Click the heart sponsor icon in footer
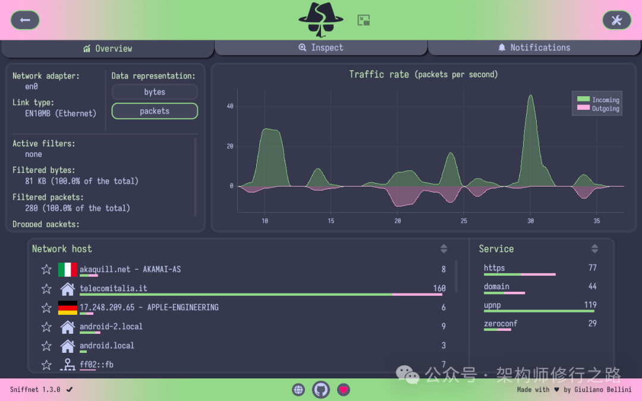The width and height of the screenshot is (642, 401). coord(344,390)
